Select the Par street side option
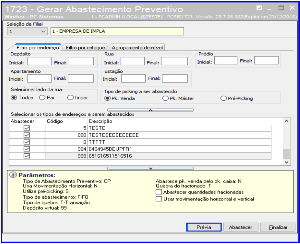 pyautogui.click(x=47, y=98)
